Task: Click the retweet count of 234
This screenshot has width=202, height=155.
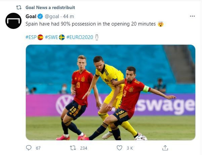Action: 83,148
